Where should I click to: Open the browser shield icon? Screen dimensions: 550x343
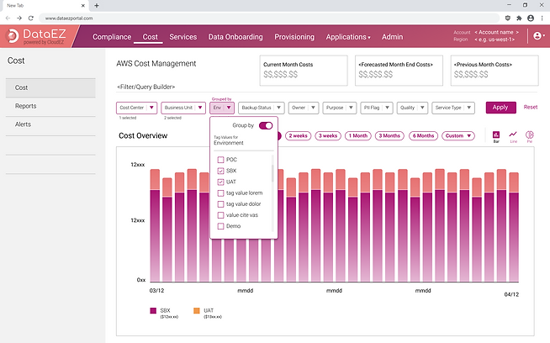(x=508, y=18)
